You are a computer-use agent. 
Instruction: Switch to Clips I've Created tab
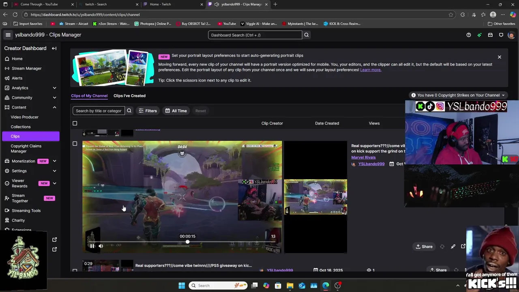coord(129,96)
